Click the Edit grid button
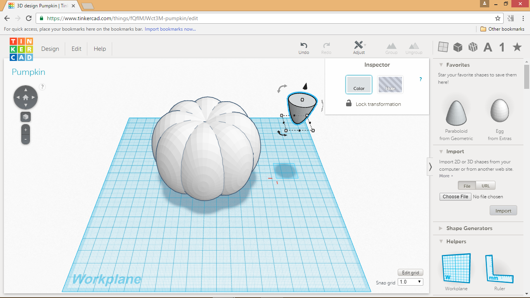This screenshot has width=530, height=298. pyautogui.click(x=410, y=272)
